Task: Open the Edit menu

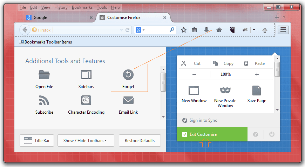Action: [33, 7]
